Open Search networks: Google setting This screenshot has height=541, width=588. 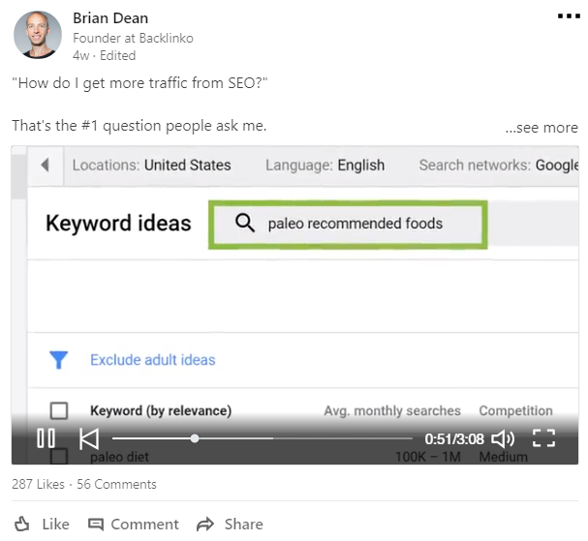click(x=499, y=165)
